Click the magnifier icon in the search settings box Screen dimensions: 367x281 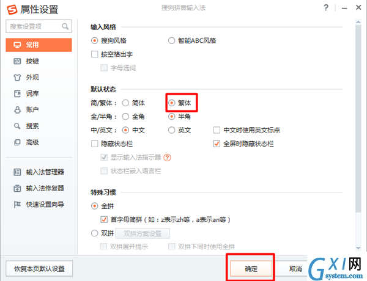coord(65,26)
